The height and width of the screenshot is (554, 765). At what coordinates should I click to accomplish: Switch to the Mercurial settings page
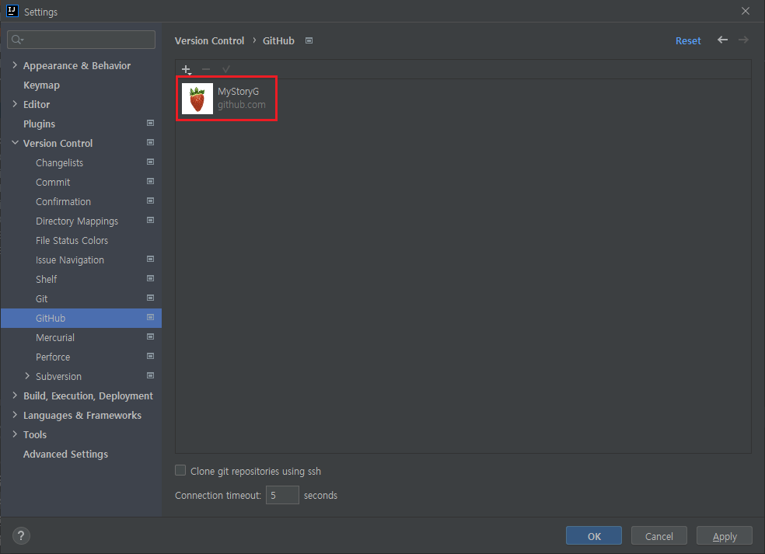[55, 337]
